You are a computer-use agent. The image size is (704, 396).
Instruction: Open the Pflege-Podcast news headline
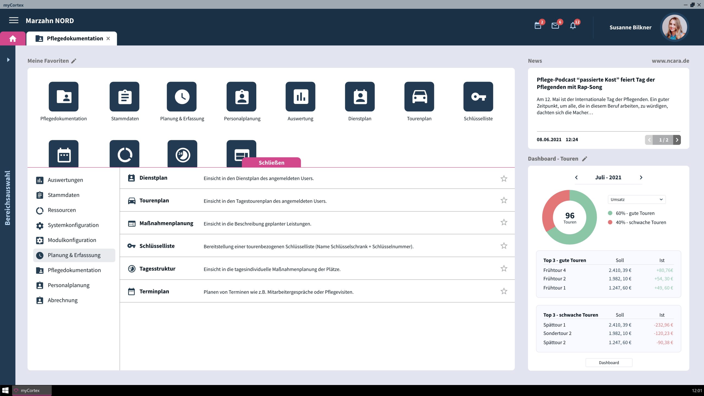point(596,83)
